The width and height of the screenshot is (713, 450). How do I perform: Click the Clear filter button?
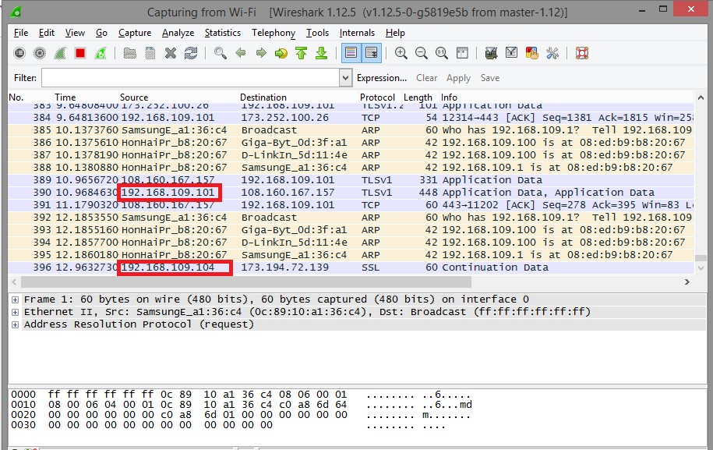[x=426, y=78]
